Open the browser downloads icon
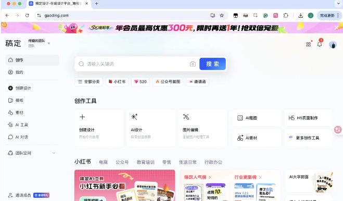The width and height of the screenshot is (343, 201). 300,15
